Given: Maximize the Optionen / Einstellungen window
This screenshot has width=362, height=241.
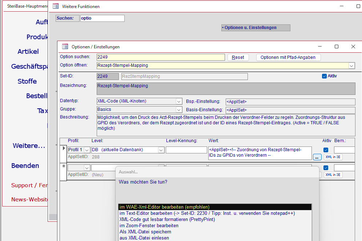Looking at the screenshot, I should click(x=336, y=47).
